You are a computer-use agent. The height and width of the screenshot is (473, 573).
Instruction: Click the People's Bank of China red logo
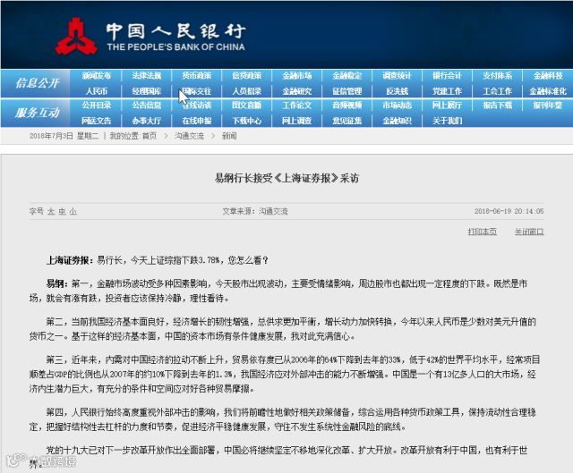coord(76,37)
